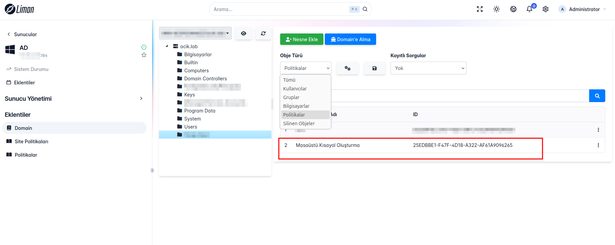Image resolution: width=615 pixels, height=245 pixels.
Task: Open the Kayıtlı Sorgular dropdown
Action: click(x=428, y=68)
